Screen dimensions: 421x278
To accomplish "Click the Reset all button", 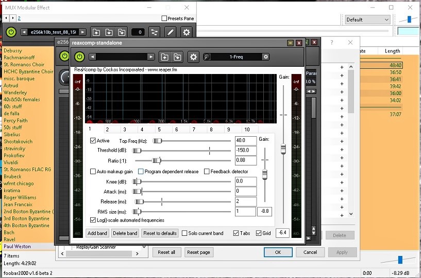I will 166,252.
